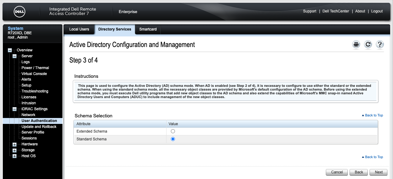
Task: Collapse the iDRAC Settings tree node
Action: (x=14, y=109)
